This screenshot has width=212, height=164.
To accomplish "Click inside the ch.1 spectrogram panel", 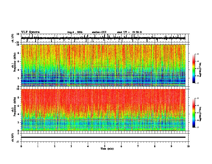I will coord(103,65).
